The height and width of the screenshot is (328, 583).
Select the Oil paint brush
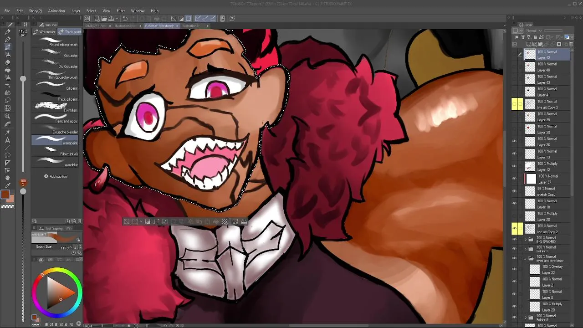point(55,86)
